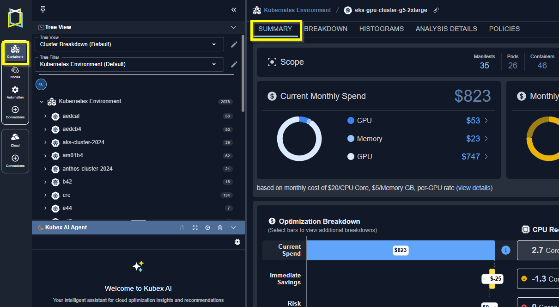Open the Tree Filter dropdown
Viewport: 559px width, 307px height.
129,64
